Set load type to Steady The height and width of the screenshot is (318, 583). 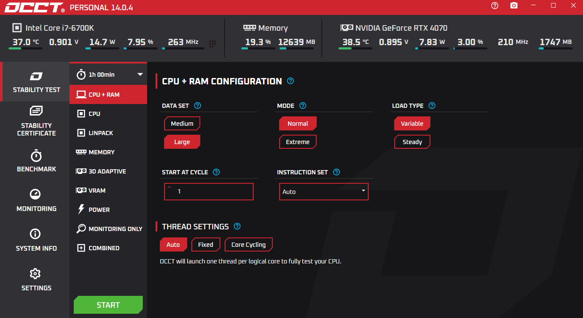[412, 142]
